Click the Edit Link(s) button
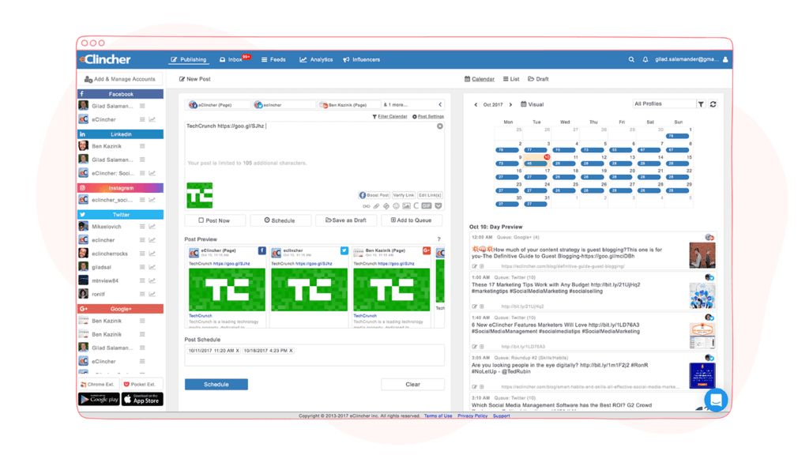Image resolution: width=809 pixels, height=455 pixels. (429, 195)
